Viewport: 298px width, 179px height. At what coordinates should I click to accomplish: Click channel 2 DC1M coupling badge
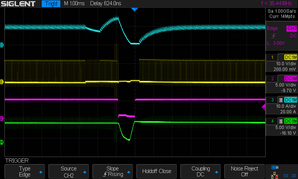[291, 79]
